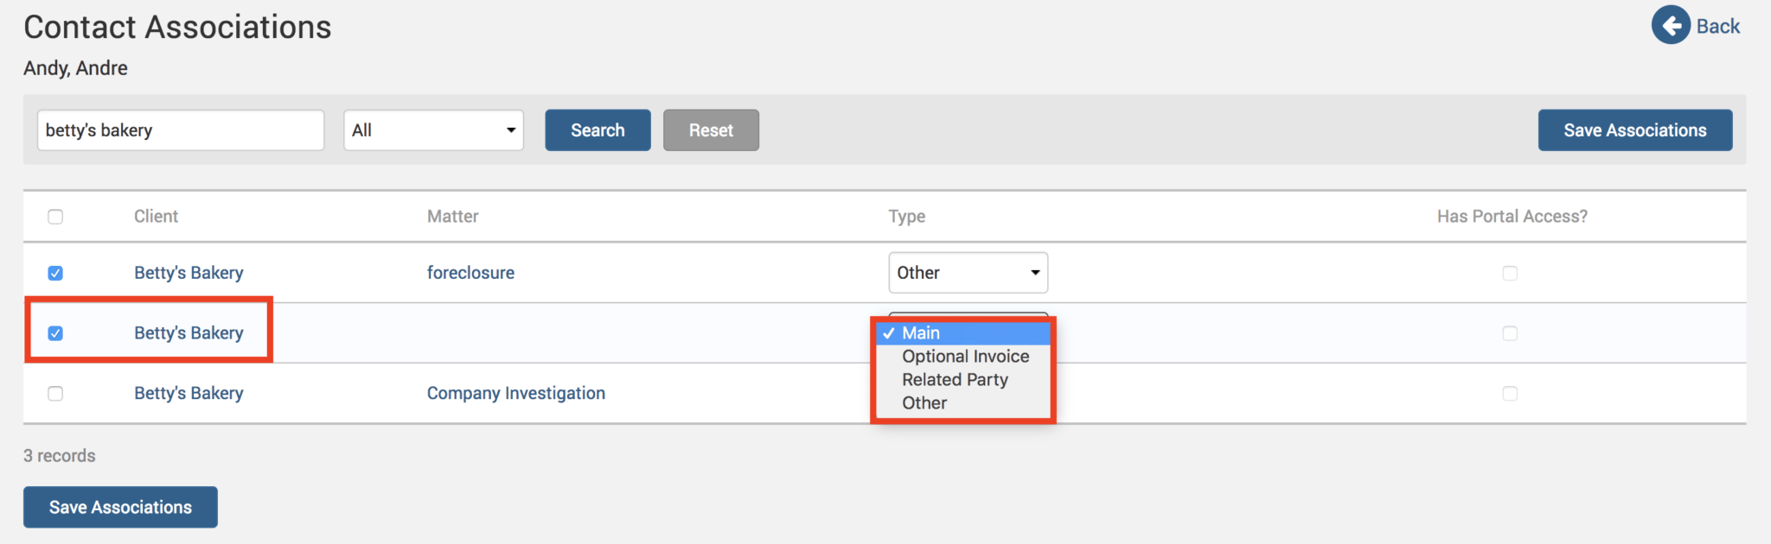
Task: Select Other in the open type list
Action: pyautogui.click(x=924, y=403)
